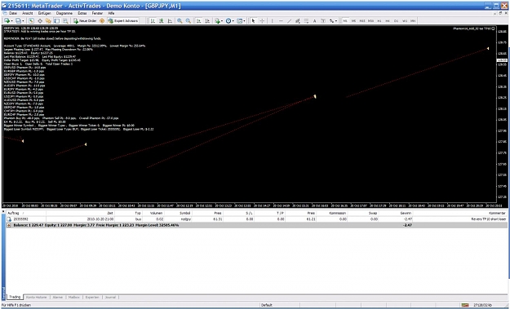510x309 pixels.
Task: Close the terminal panel with x
Action: (x=3, y=211)
